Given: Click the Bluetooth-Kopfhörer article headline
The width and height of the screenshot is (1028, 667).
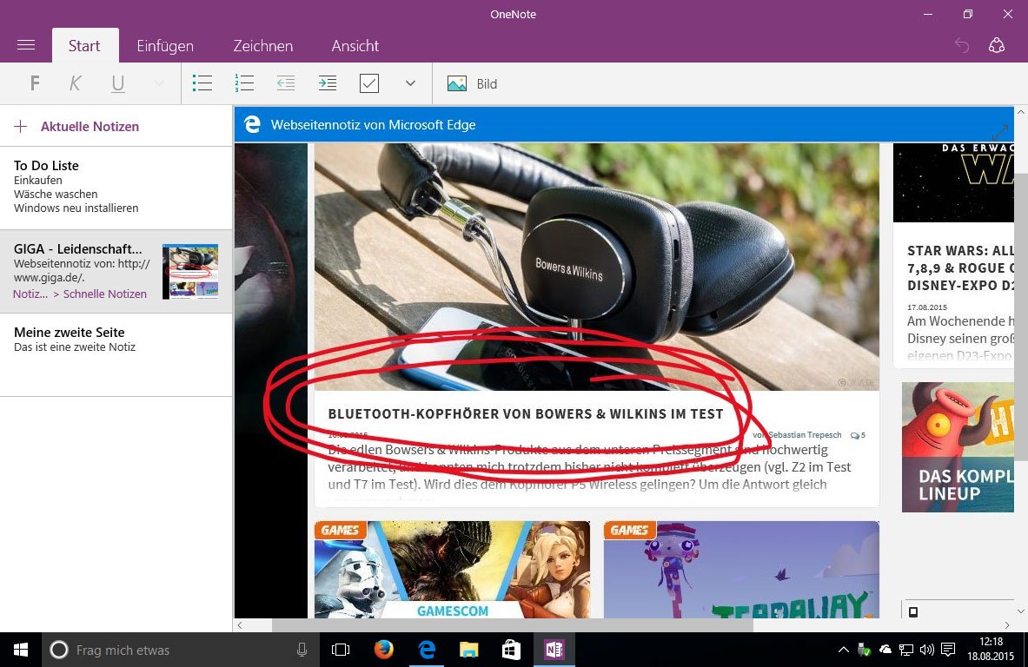Looking at the screenshot, I should pyautogui.click(x=526, y=414).
